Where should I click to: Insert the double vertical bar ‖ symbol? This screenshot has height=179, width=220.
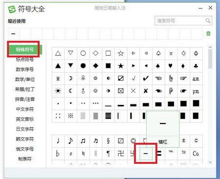coord(96,153)
